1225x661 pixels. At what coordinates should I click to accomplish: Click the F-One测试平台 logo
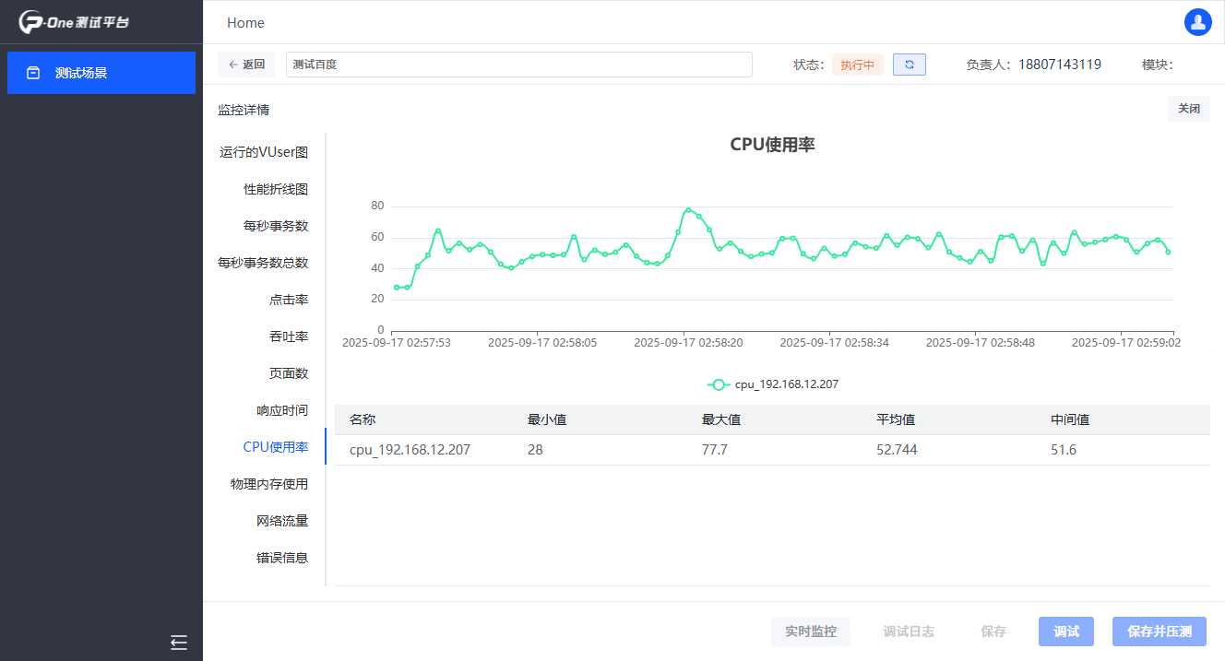[x=74, y=22]
